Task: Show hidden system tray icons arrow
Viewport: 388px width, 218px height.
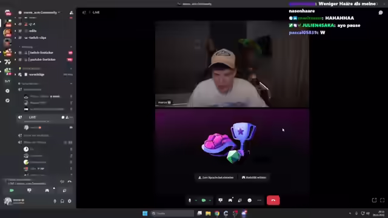Action: click(350, 213)
